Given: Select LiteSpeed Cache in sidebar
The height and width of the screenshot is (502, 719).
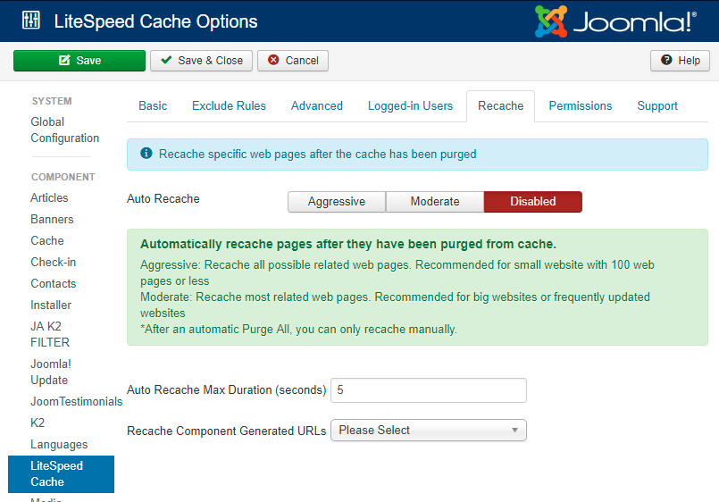Looking at the screenshot, I should [x=61, y=474].
